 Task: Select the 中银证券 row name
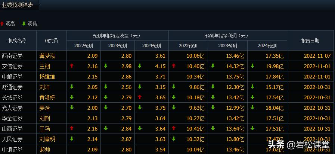[12, 150]
